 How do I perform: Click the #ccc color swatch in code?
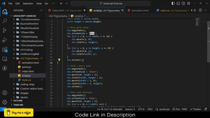click(92, 33)
